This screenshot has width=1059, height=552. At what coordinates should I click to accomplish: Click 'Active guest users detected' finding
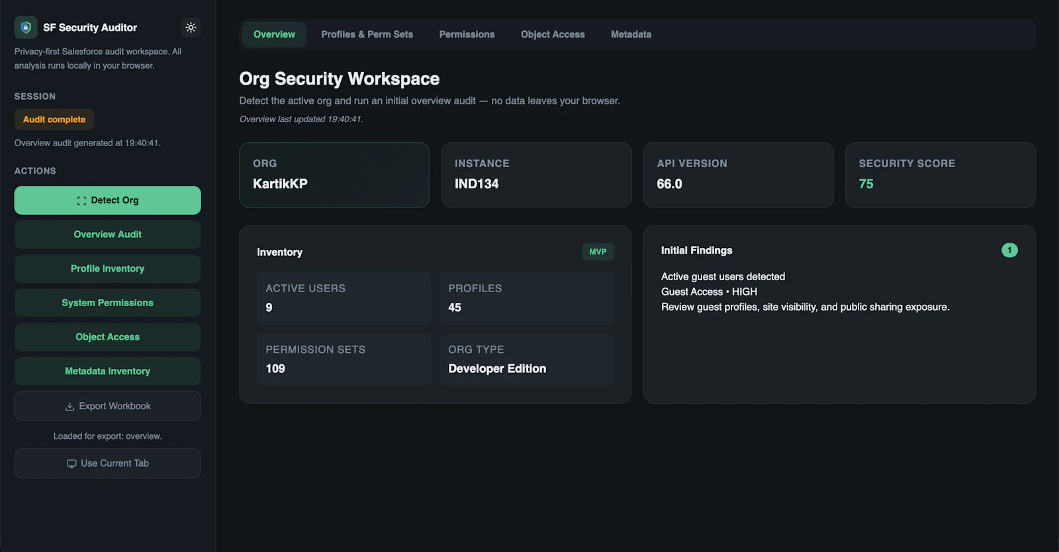[723, 277]
